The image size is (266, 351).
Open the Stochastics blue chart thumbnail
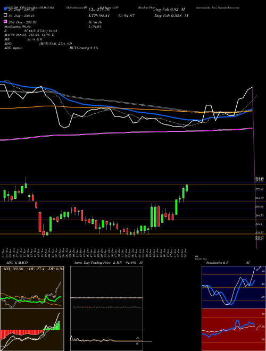(x=234, y=287)
